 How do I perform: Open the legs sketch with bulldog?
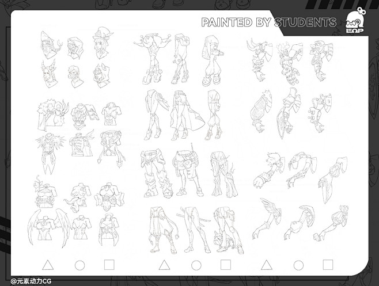coord(229,230)
